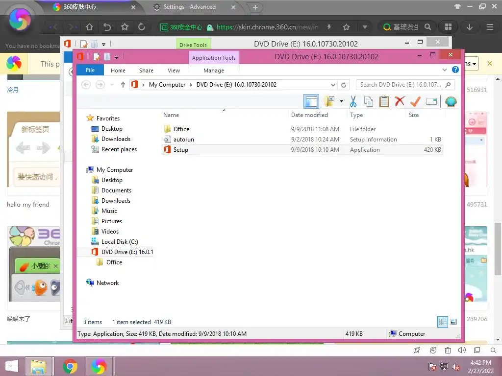502x376 pixels.
Task: Open the address bar history dropdown
Action: click(333, 85)
